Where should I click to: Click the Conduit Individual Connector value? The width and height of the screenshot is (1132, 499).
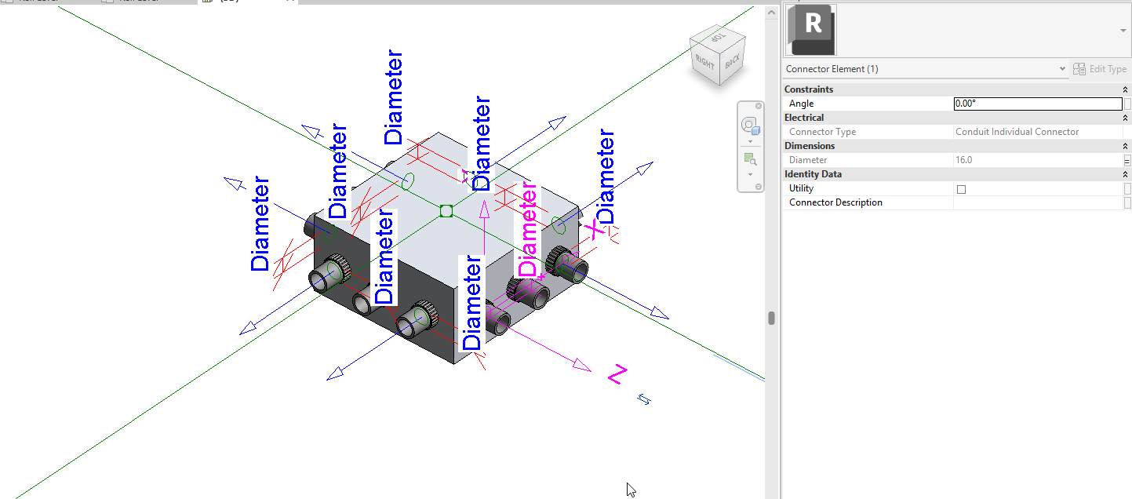coord(1017,132)
